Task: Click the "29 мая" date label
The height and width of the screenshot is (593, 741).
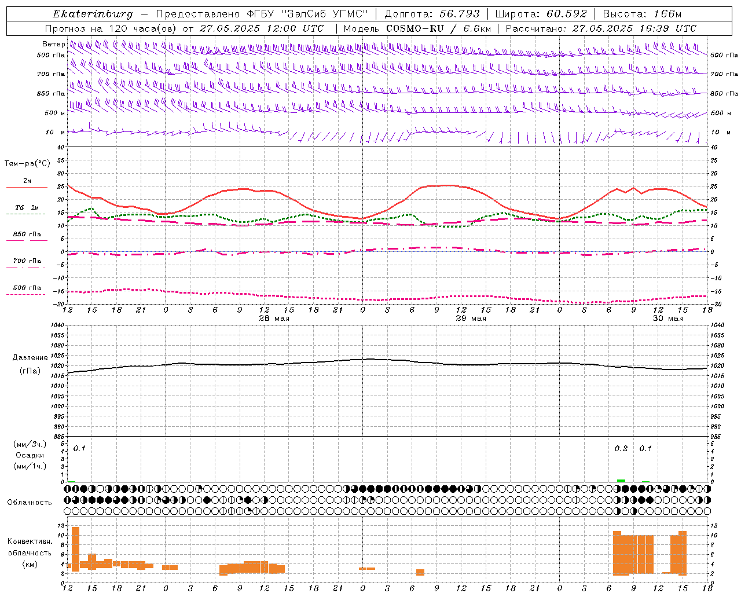Action: (471, 319)
